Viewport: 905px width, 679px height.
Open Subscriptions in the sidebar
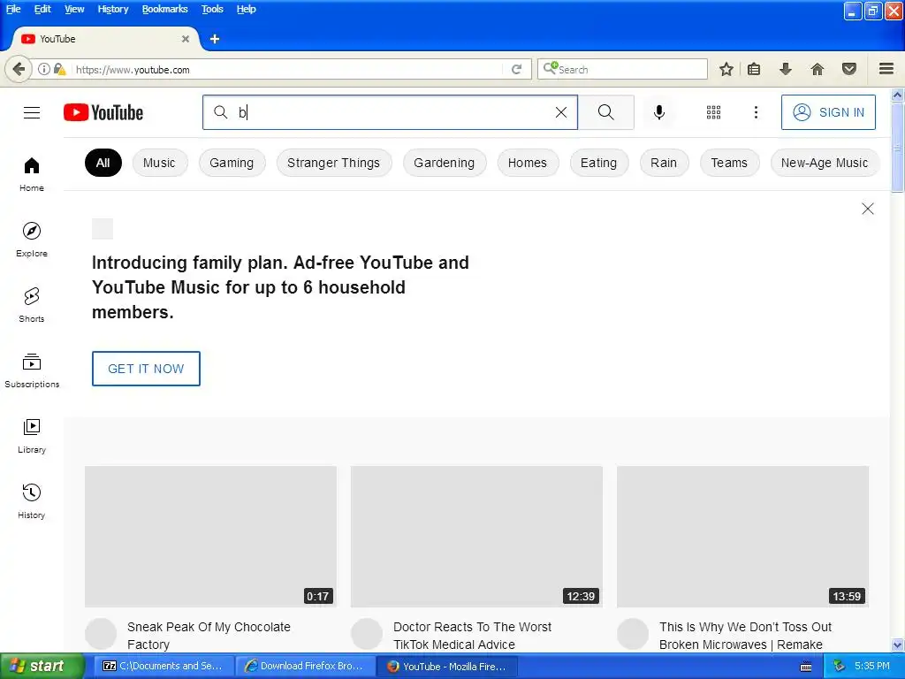32,370
